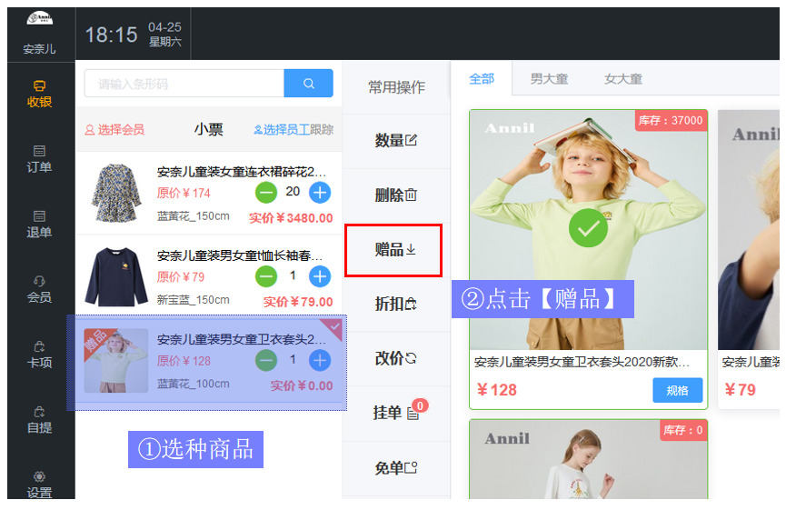Increase quantity of the dress item

[x=320, y=192]
